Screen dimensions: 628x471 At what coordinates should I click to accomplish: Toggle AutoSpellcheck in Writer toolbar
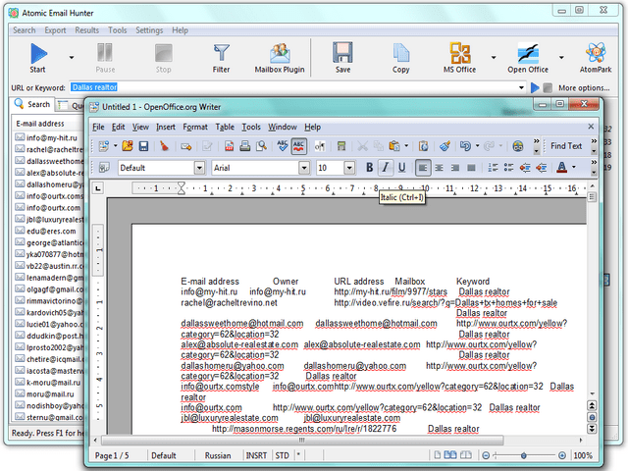[299, 146]
